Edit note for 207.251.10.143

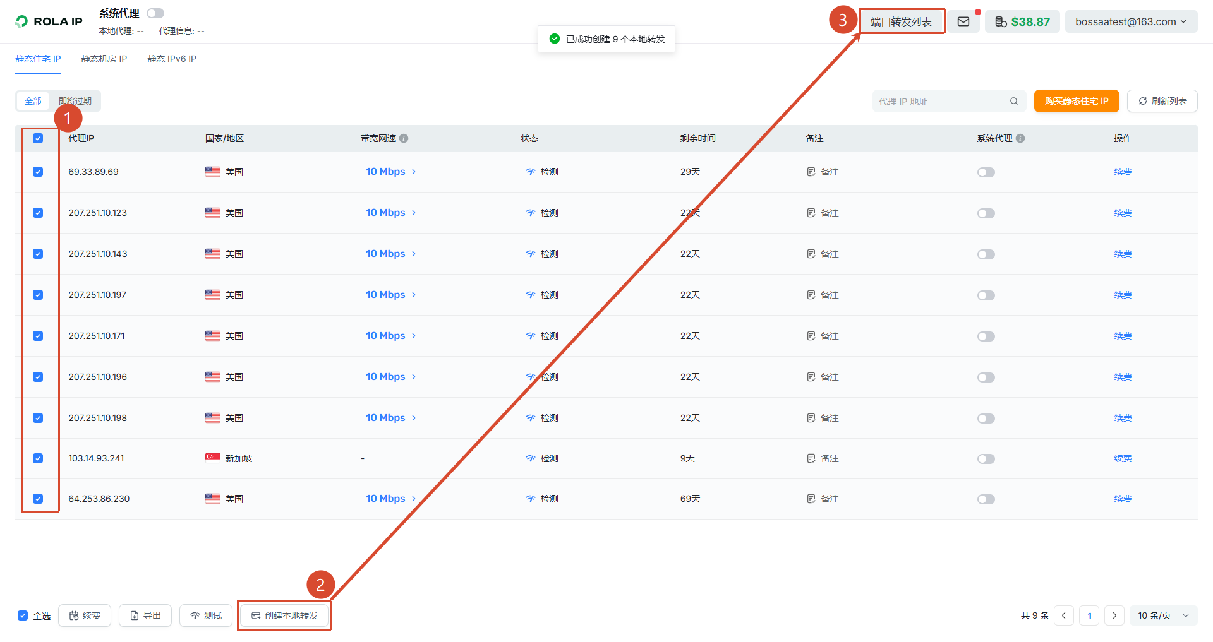point(823,254)
